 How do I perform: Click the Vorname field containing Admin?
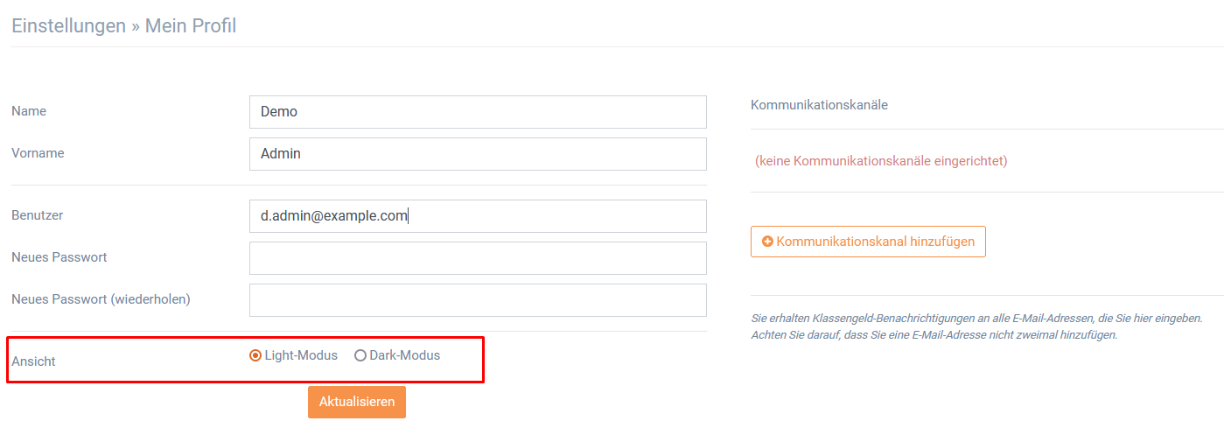pos(478,154)
